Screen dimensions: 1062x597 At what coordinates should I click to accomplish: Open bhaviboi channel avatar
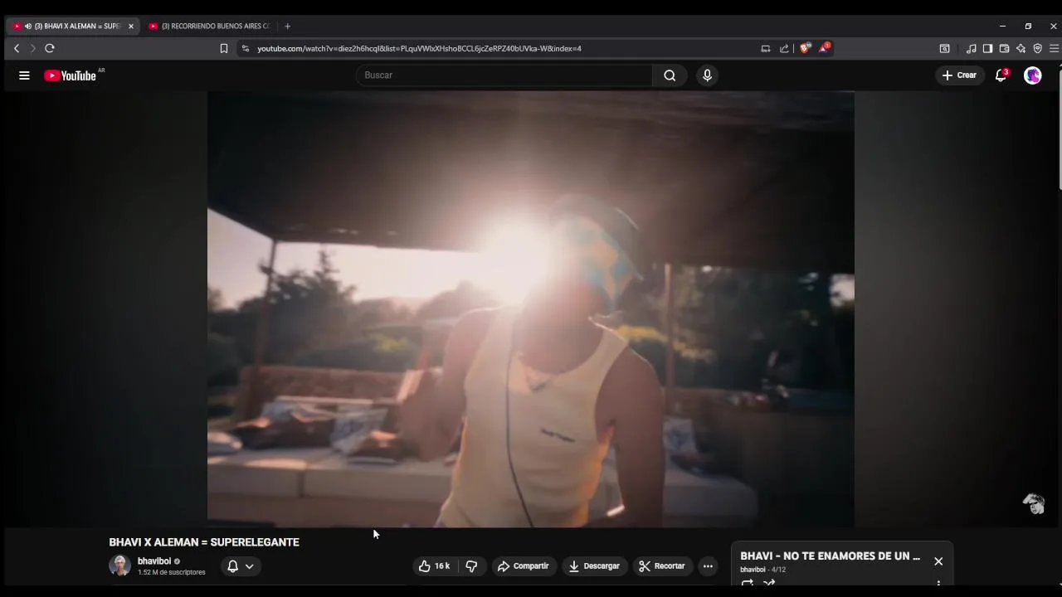[x=120, y=565]
